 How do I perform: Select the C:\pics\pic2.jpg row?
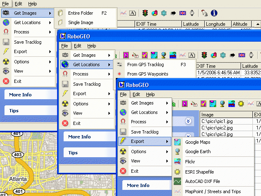pyautogui.click(x=226, y=128)
